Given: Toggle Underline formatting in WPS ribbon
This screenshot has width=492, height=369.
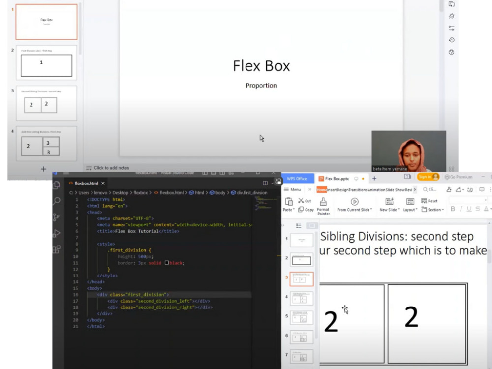Looking at the screenshot, I should (469, 209).
